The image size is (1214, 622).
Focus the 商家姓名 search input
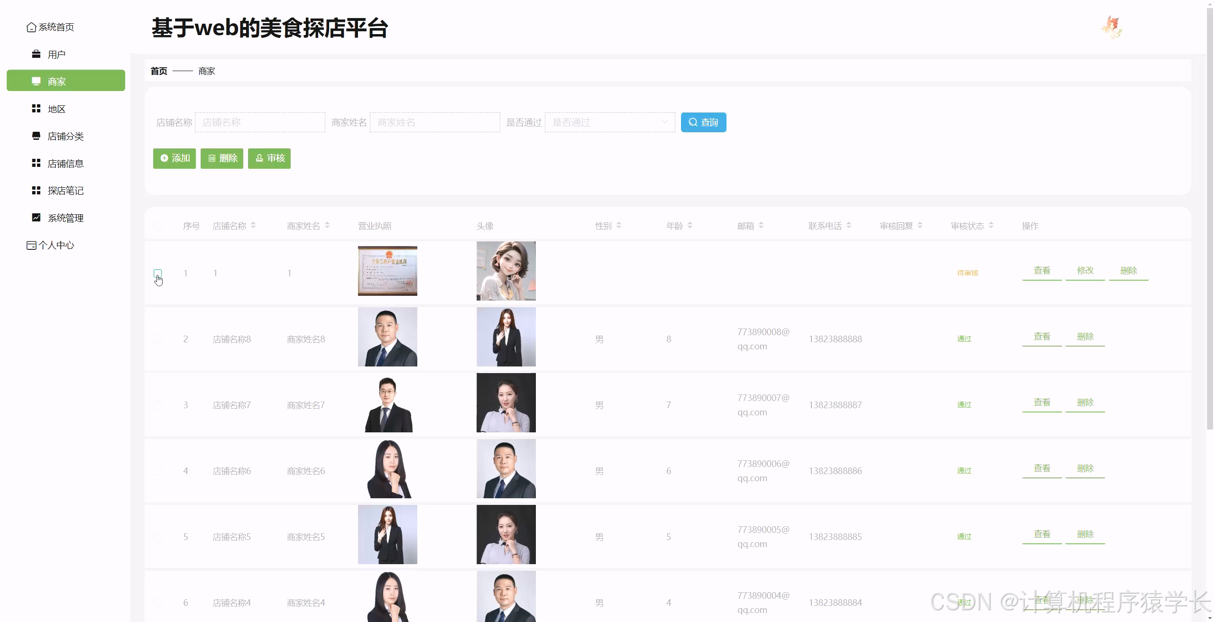(435, 122)
